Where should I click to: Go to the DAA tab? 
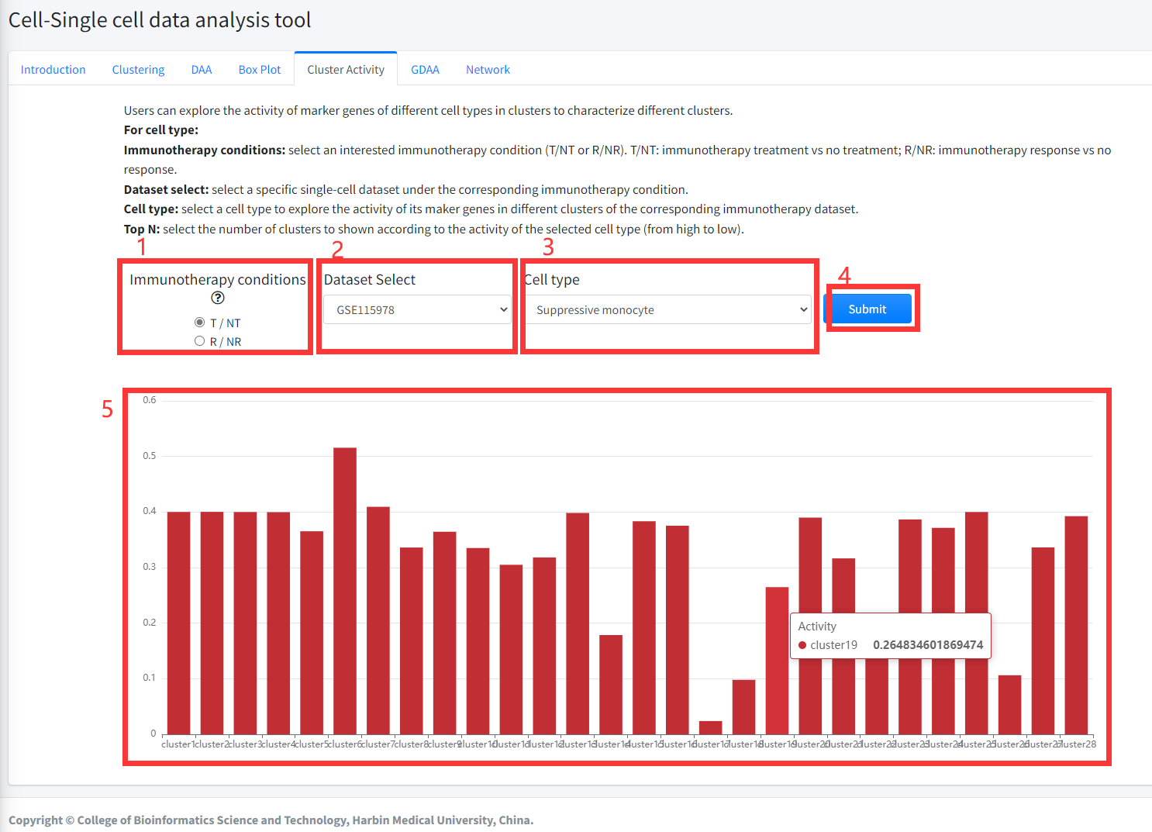click(202, 70)
